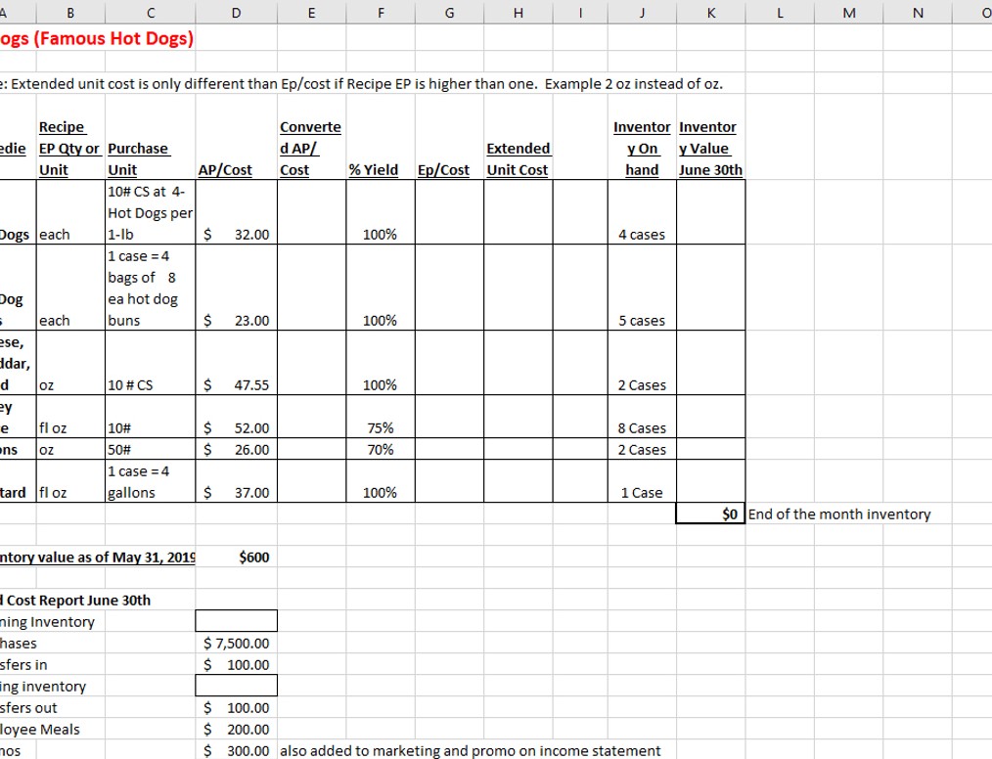Click the empty Beginning Inventory cell
The width and height of the screenshot is (992, 759).
[x=236, y=620]
